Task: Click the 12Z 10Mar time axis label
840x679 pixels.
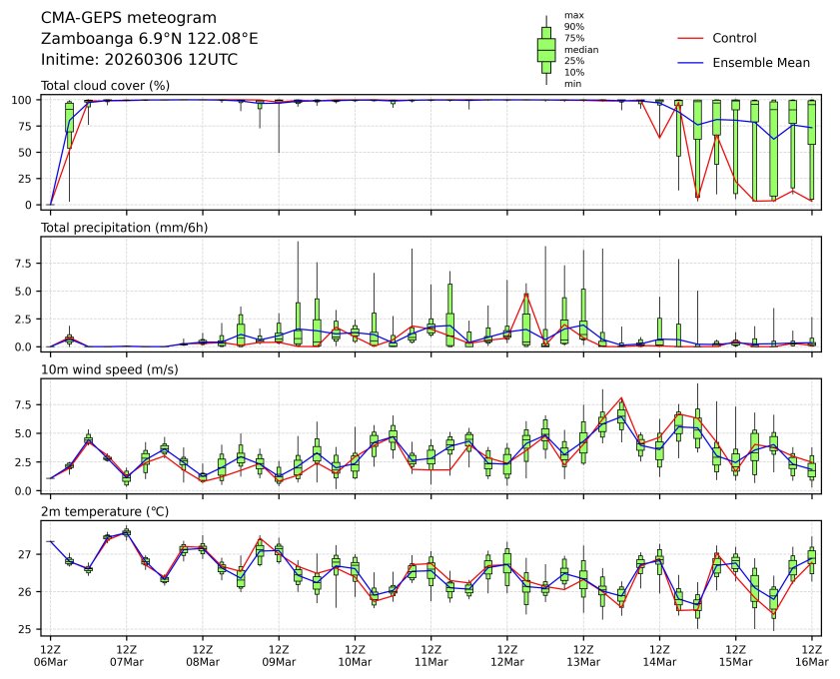Action: click(x=356, y=655)
